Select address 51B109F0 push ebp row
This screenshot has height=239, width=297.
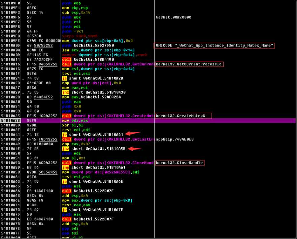point(148,3)
